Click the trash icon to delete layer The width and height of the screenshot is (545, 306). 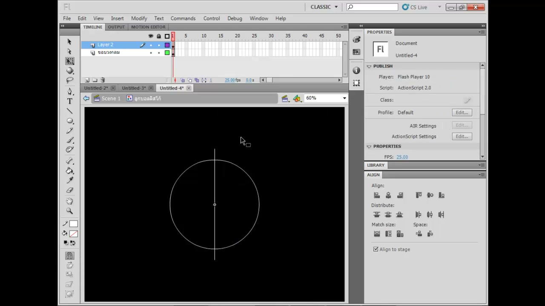pos(103,80)
